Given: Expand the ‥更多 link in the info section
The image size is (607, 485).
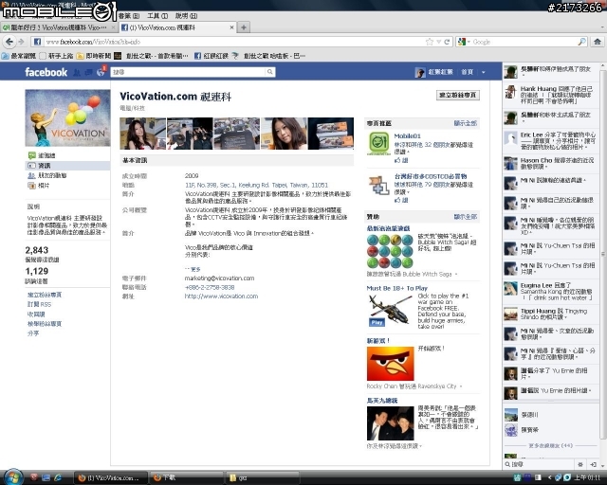Looking at the screenshot, I should [x=193, y=269].
